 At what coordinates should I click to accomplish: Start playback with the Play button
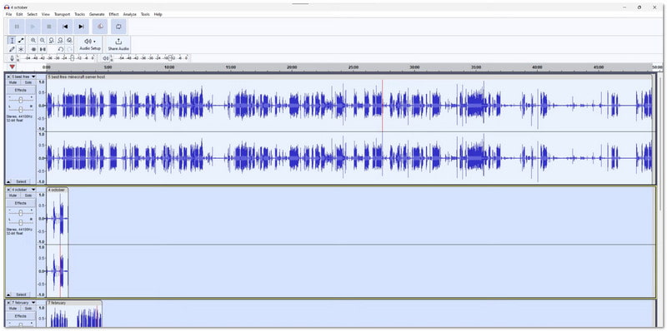pyautogui.click(x=33, y=27)
